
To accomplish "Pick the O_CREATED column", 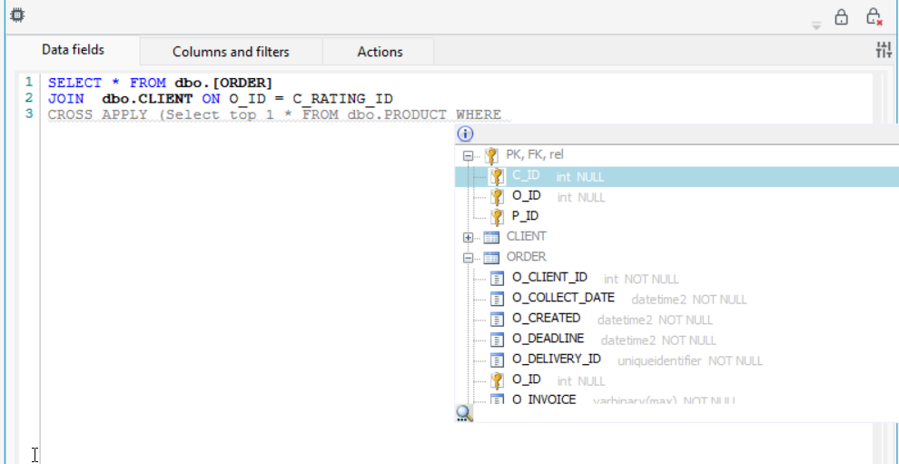I will click(546, 319).
